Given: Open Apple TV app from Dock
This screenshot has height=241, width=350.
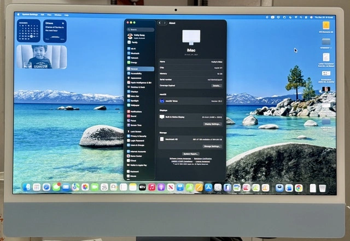Looking at the screenshot, I should 143,187.
